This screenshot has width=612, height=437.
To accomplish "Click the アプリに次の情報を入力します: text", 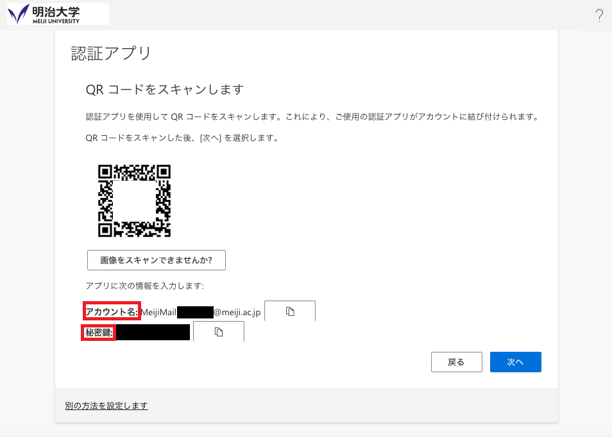I will tap(144, 286).
